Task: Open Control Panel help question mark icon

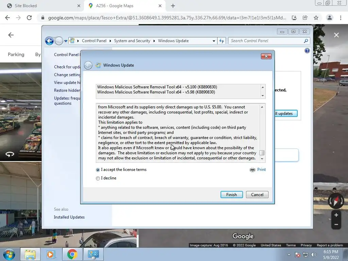Action: 307,51
